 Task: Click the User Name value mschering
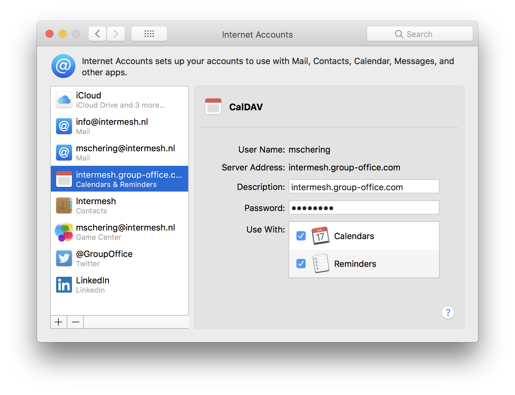click(309, 150)
